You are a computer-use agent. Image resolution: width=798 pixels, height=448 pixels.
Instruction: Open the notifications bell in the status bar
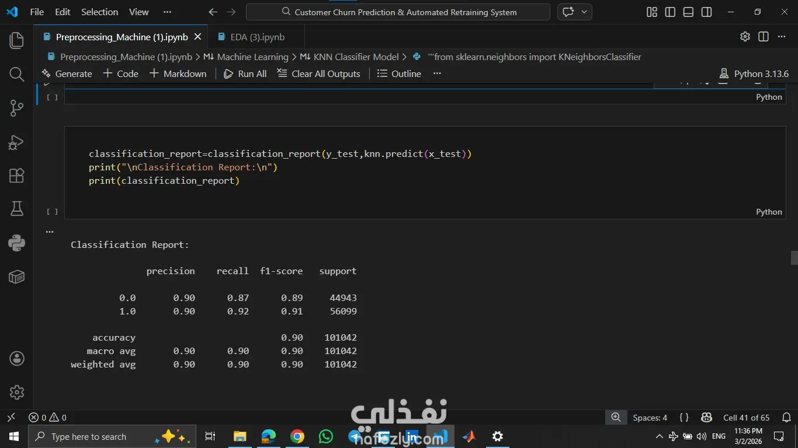click(786, 418)
